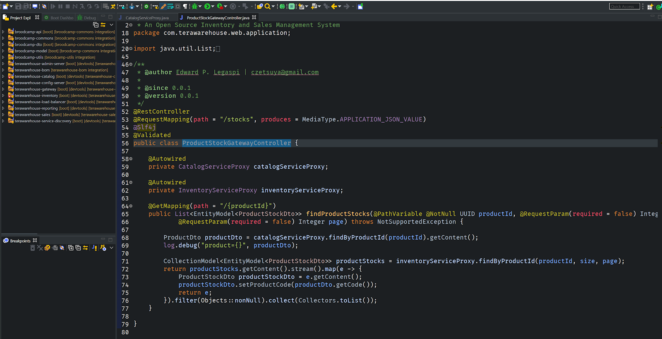The width and height of the screenshot is (662, 339).
Task: Expand the terawarehouse-gateway project
Action: click(3, 89)
